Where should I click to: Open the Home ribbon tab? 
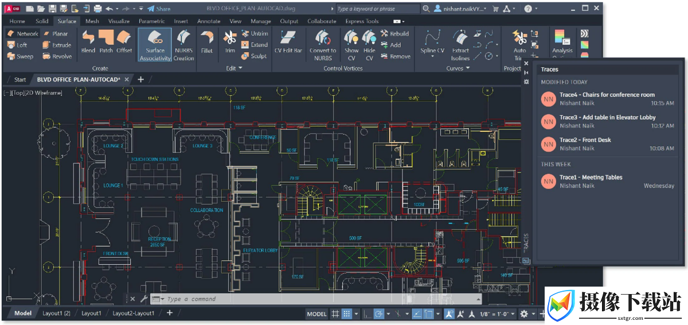[x=17, y=21]
